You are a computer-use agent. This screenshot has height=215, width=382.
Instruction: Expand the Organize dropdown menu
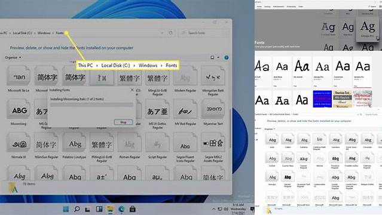point(13,57)
